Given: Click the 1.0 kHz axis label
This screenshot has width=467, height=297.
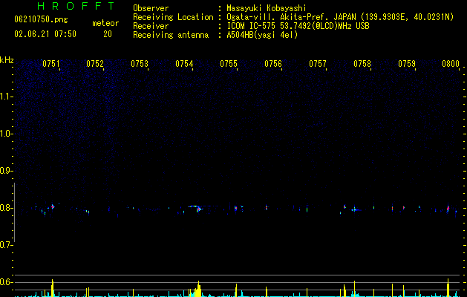Looking at the screenshot, I should pos(6,134).
